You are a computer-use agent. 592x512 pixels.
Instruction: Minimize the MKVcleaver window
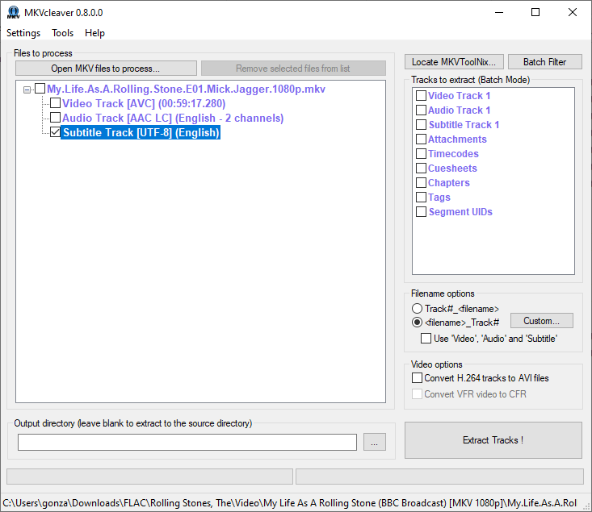(x=499, y=12)
